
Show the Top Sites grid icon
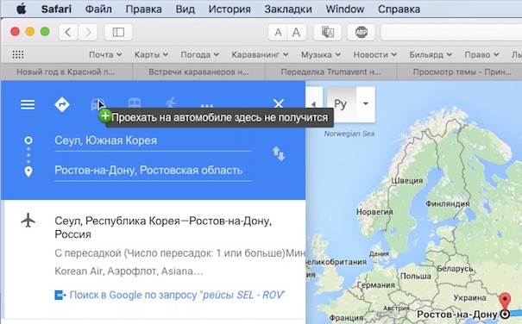[x=18, y=54]
